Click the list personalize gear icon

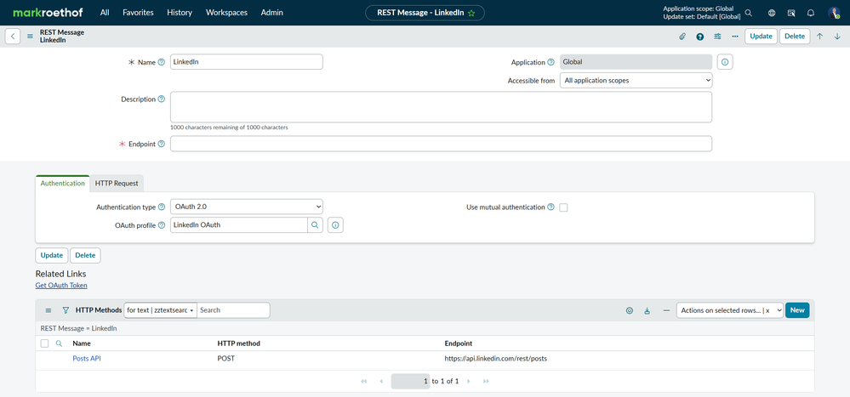coord(630,310)
